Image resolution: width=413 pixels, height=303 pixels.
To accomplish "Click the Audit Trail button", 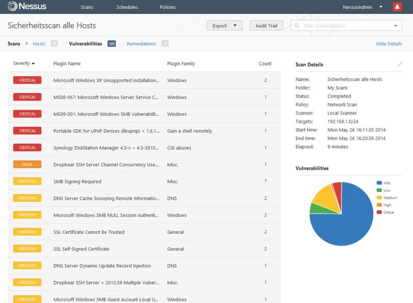I will pos(266,26).
